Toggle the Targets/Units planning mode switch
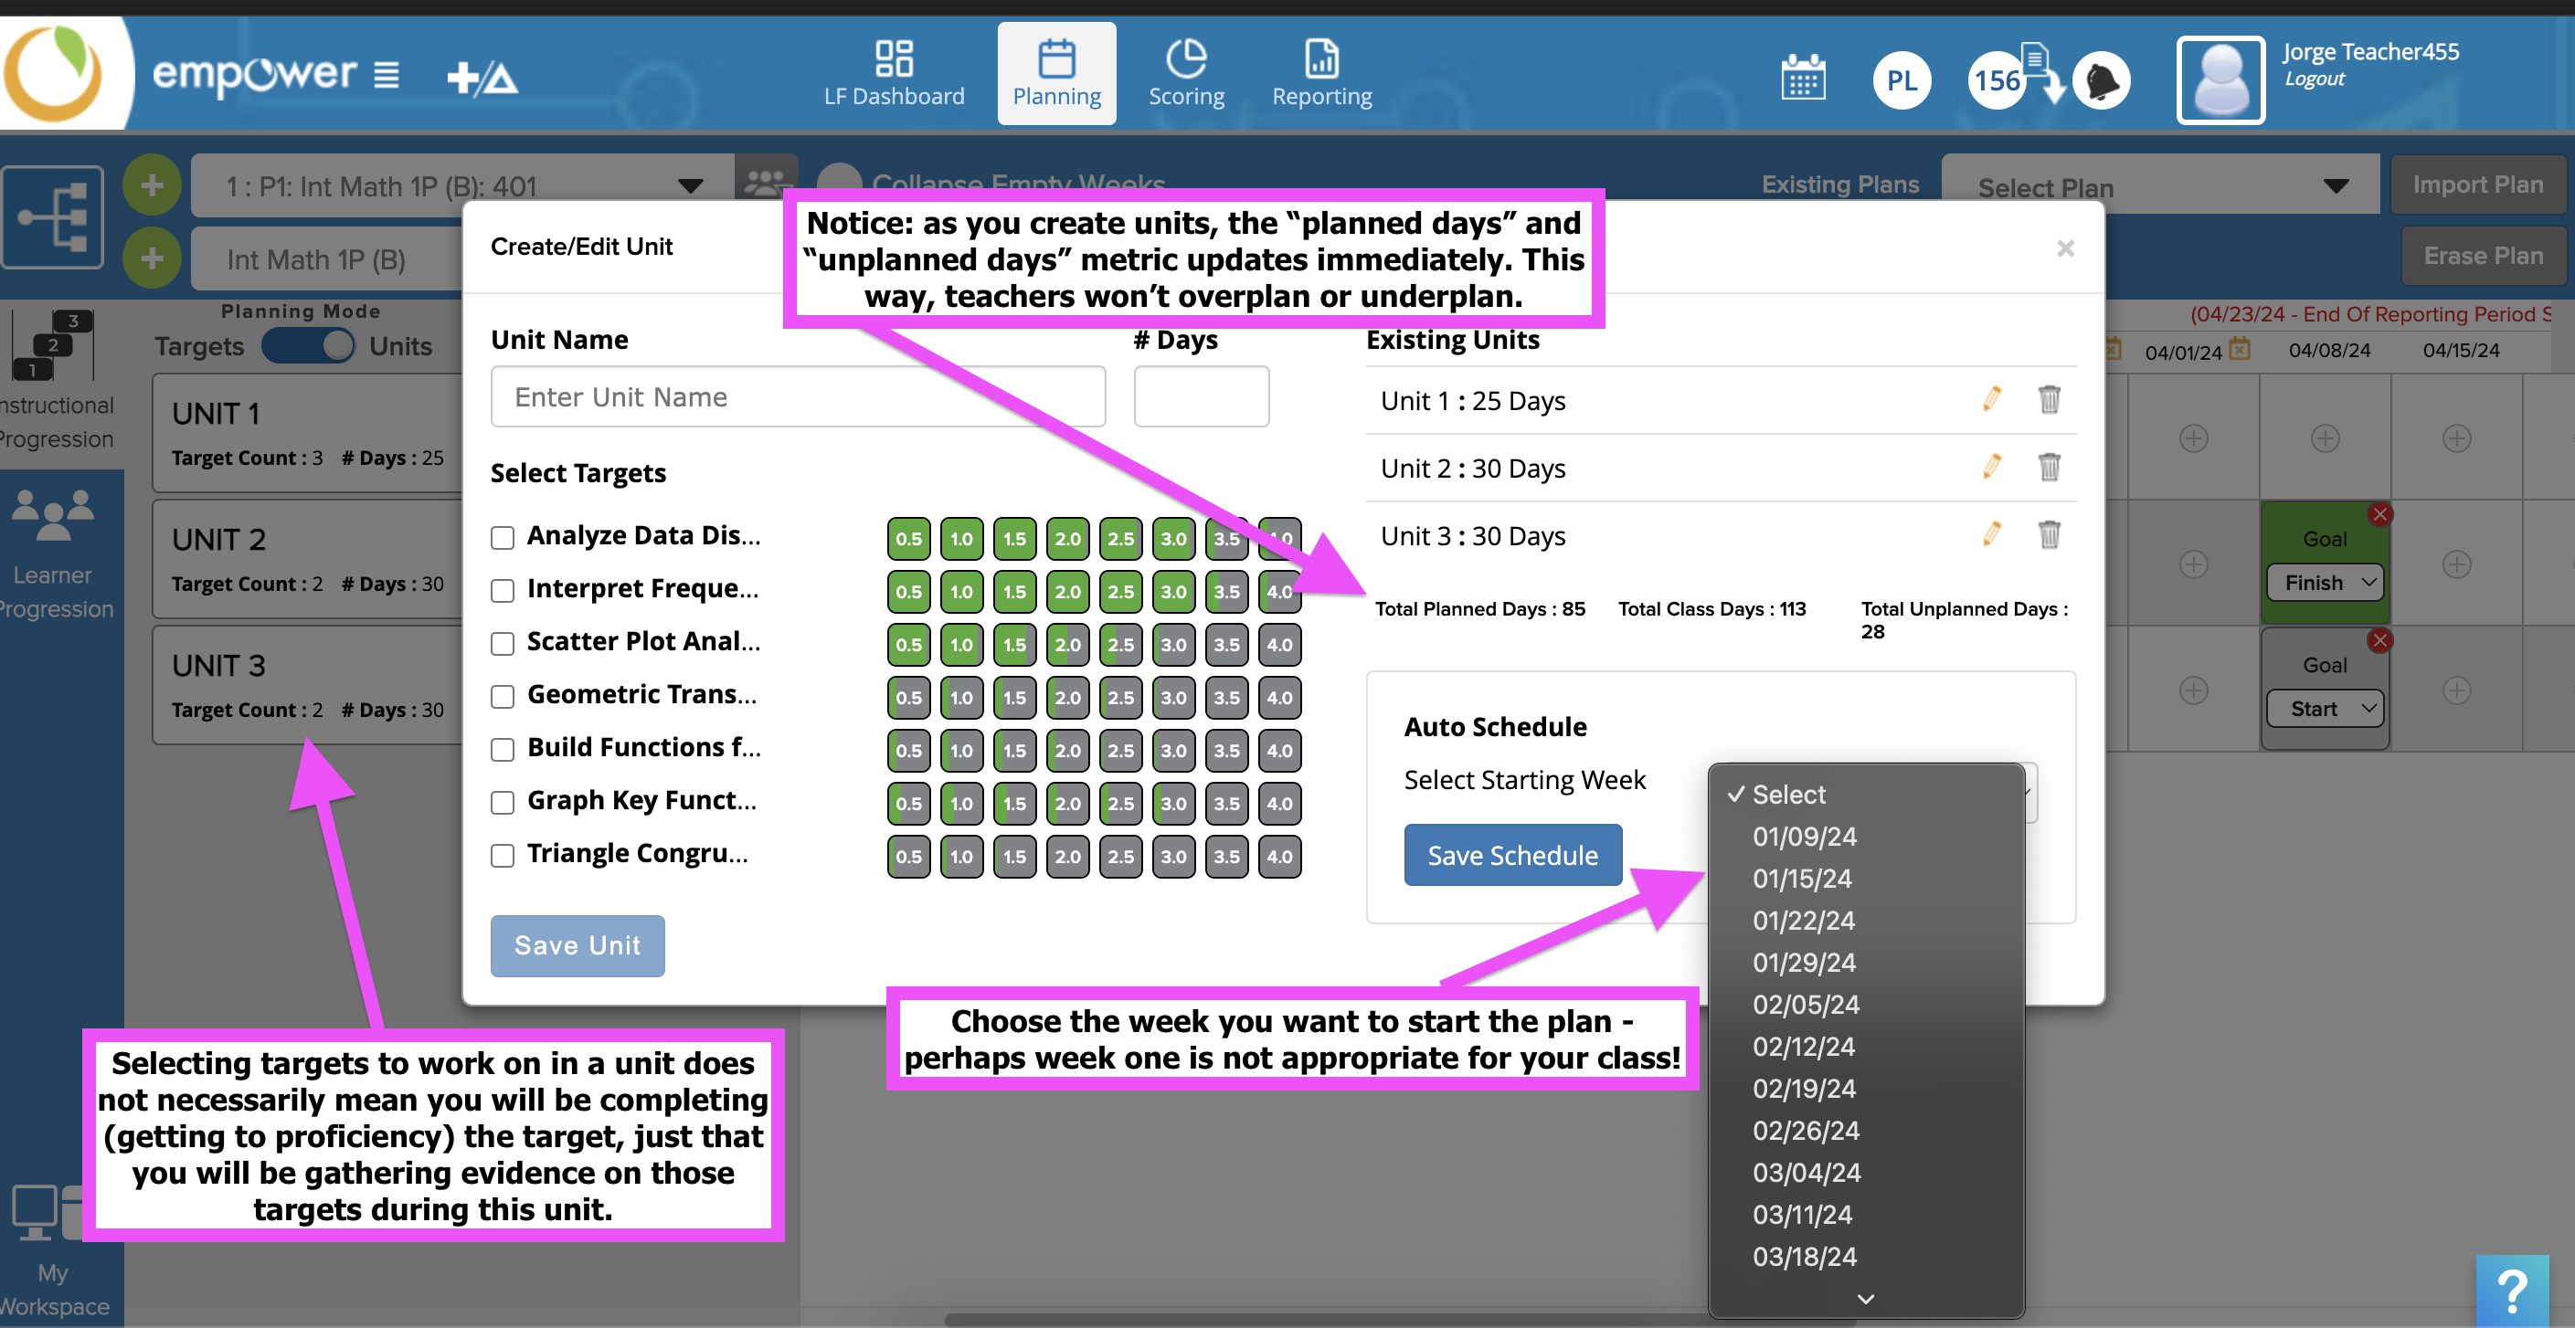The height and width of the screenshot is (1328, 2575). tap(308, 347)
